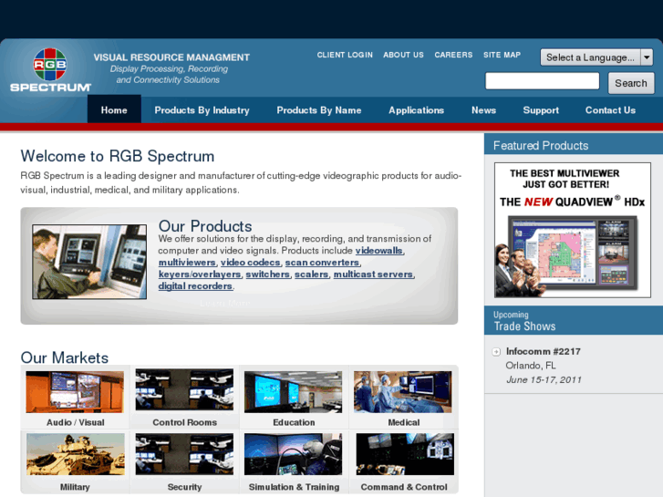
Task: Click the Command & Control label
Action: 404,487
